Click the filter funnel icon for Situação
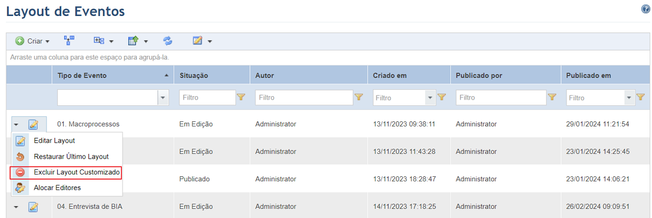This screenshot has height=218, width=652. coord(241,98)
